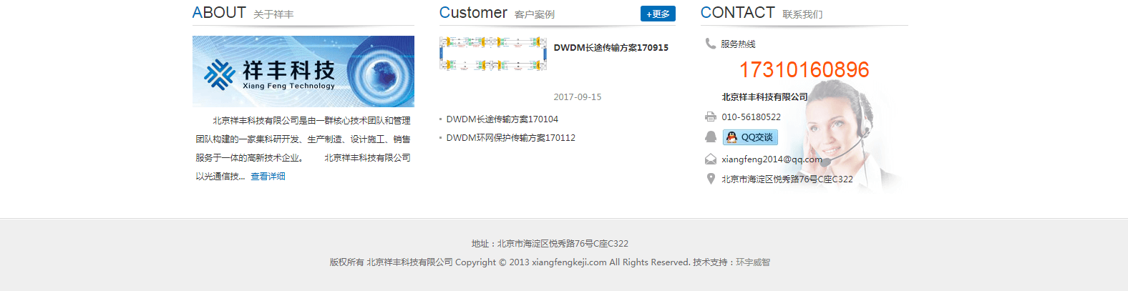The height and width of the screenshot is (291, 1128).
Task: Click email address xiangfeng2014@qq.com
Action: pyautogui.click(x=772, y=159)
